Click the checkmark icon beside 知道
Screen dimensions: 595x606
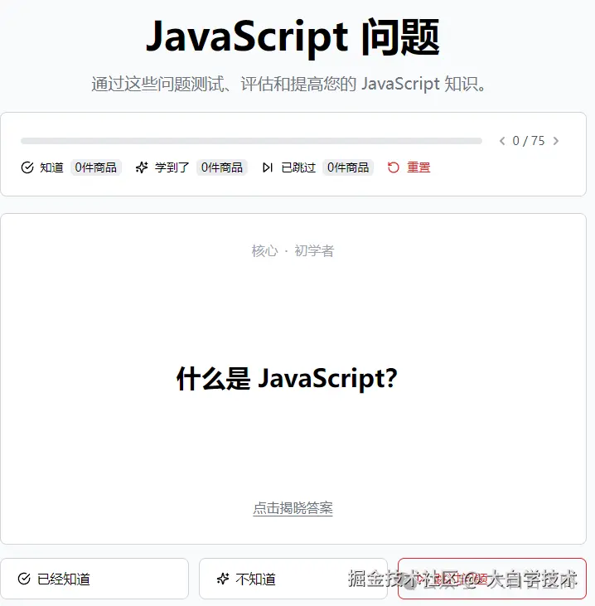coord(27,167)
